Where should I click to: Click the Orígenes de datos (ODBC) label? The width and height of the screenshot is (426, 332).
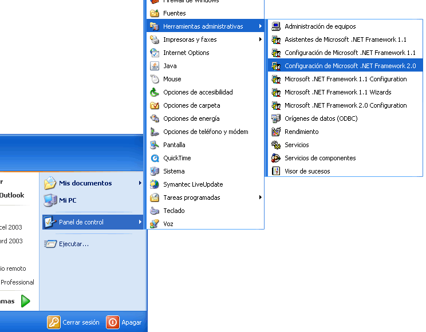(x=321, y=118)
